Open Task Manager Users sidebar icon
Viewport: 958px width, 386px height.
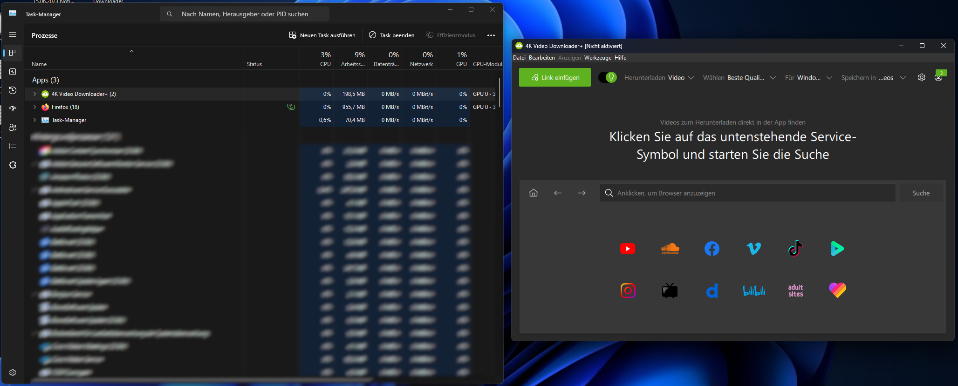(x=13, y=128)
